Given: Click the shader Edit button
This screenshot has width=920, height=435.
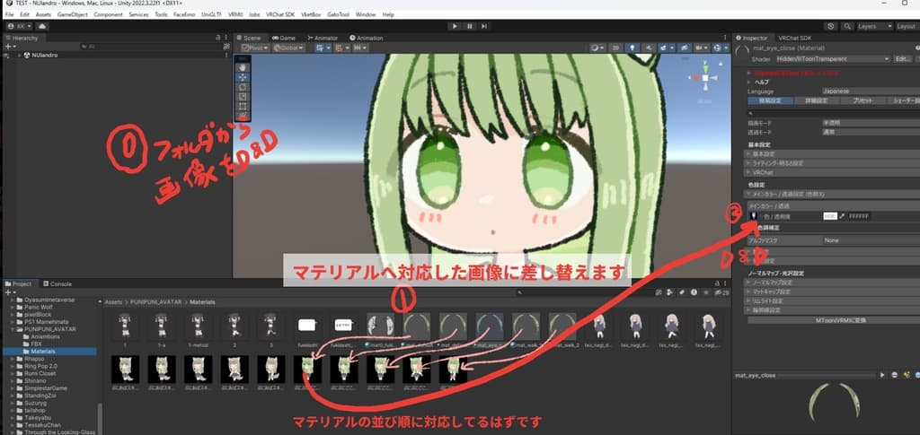Looking at the screenshot, I should (901, 58).
